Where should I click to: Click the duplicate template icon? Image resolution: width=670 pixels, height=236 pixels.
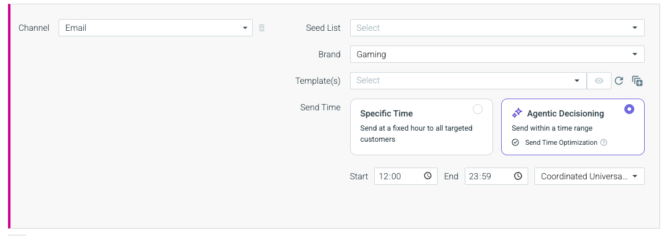coord(637,81)
